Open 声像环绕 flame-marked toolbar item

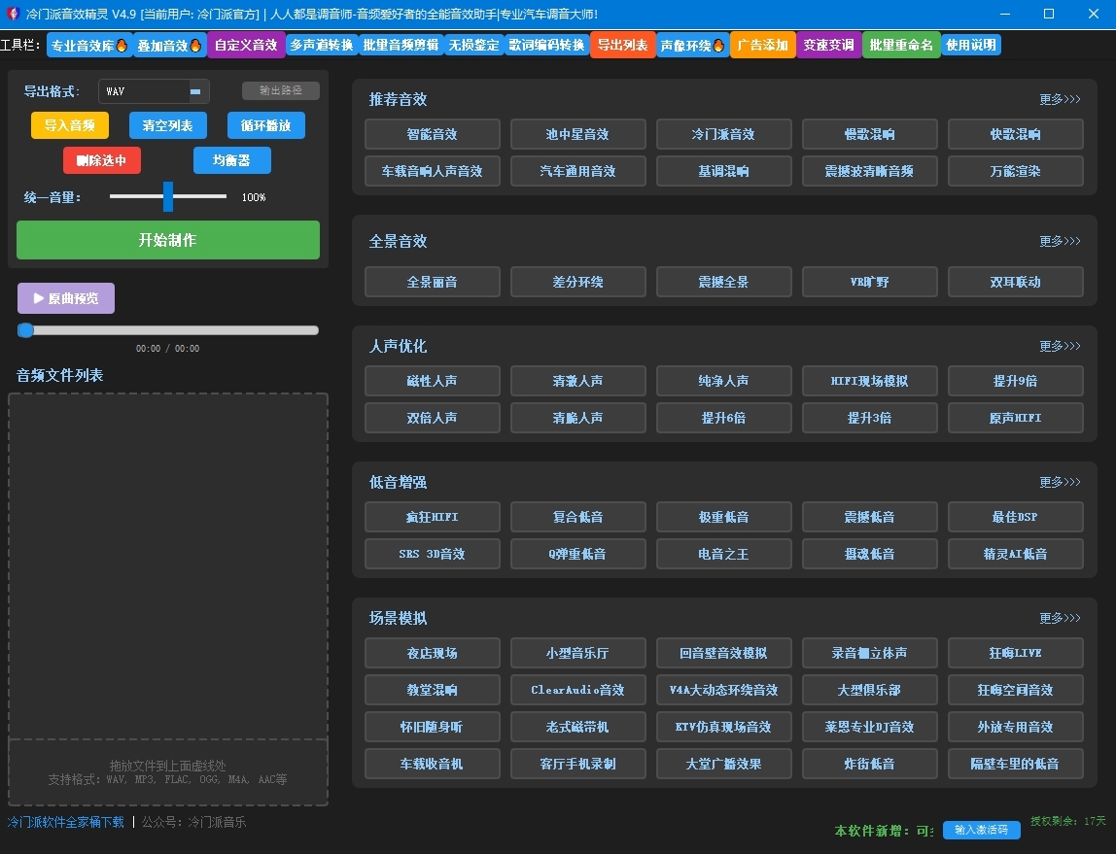pos(692,46)
